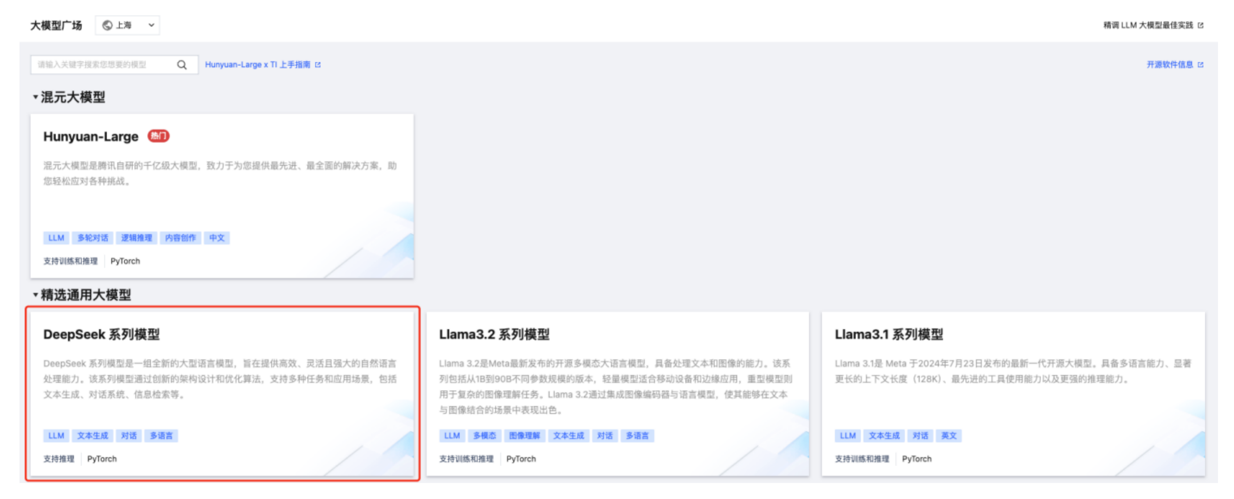Click the Llama 3.2 description paragraph
This screenshot has height=499, width=1234.
pyautogui.click(x=616, y=386)
